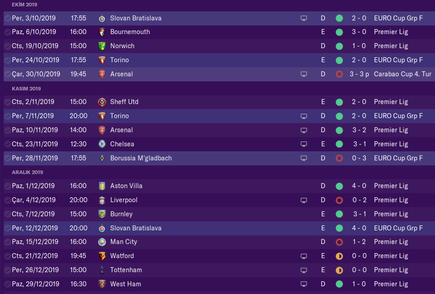435x294 pixels.
Task: Click the Tottenham club crest
Action: click(x=102, y=270)
